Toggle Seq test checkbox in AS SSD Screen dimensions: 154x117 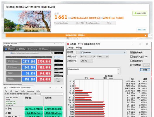click(x=6, y=109)
